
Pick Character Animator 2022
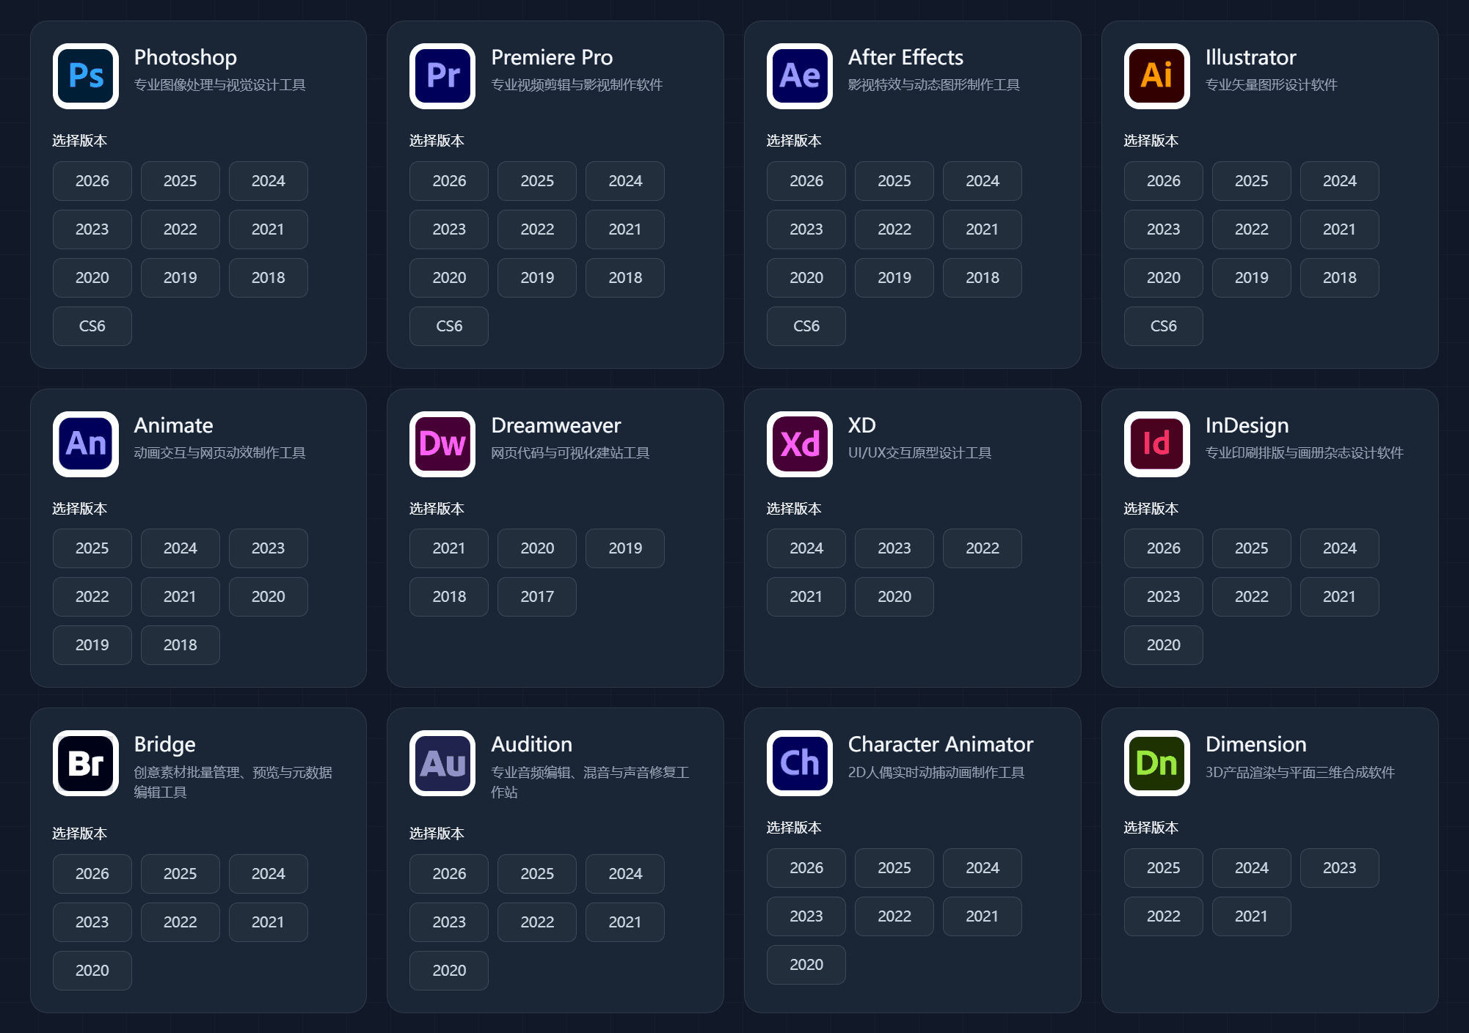click(894, 916)
